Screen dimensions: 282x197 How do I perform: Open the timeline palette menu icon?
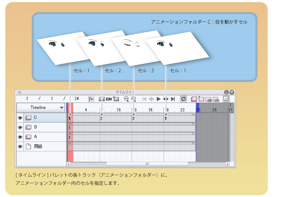point(19,92)
